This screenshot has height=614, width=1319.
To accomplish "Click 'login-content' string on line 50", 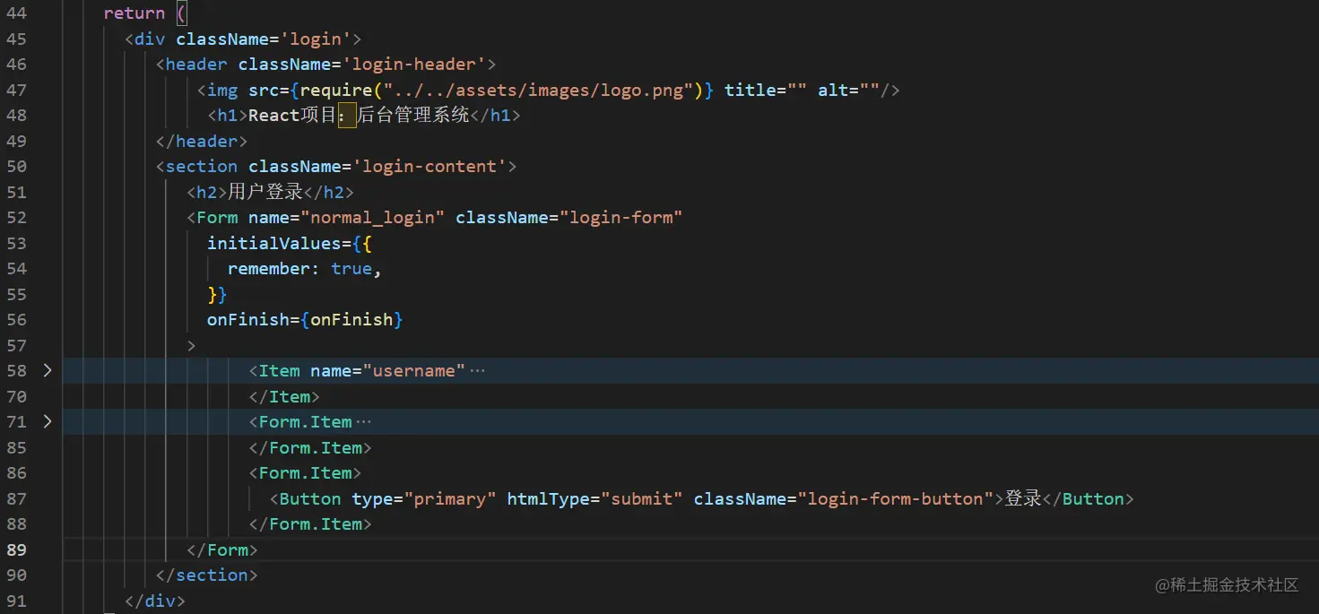I will point(430,167).
